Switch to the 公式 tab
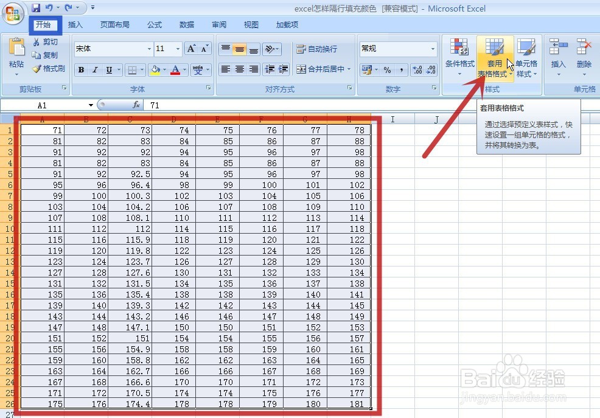Viewport: 600px width, 418px height. (155, 24)
